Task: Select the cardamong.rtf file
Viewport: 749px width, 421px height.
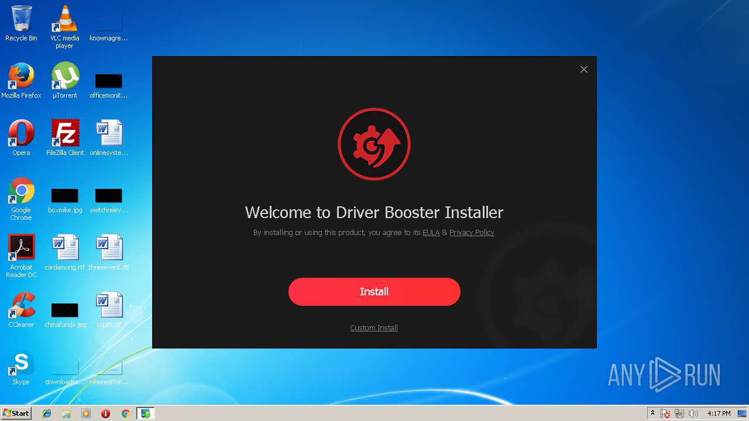Action: click(64, 253)
